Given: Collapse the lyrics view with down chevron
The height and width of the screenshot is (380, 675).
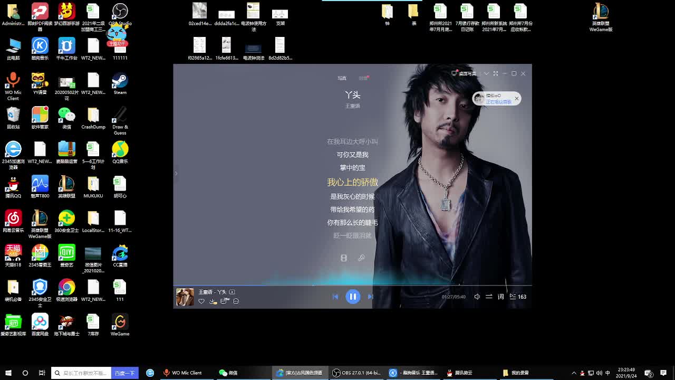Looking at the screenshot, I should click(x=486, y=74).
